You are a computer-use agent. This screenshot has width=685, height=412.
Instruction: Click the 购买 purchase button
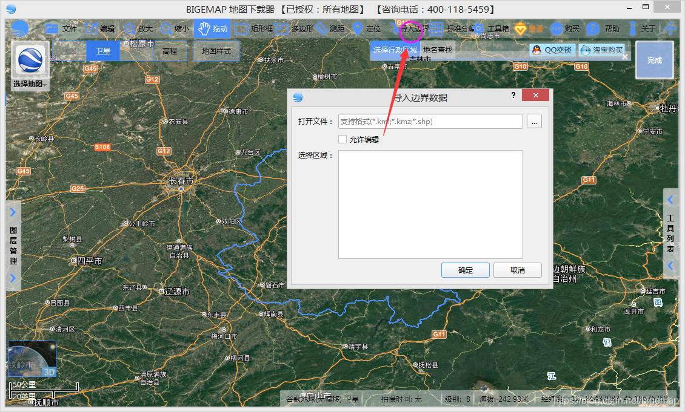565,29
